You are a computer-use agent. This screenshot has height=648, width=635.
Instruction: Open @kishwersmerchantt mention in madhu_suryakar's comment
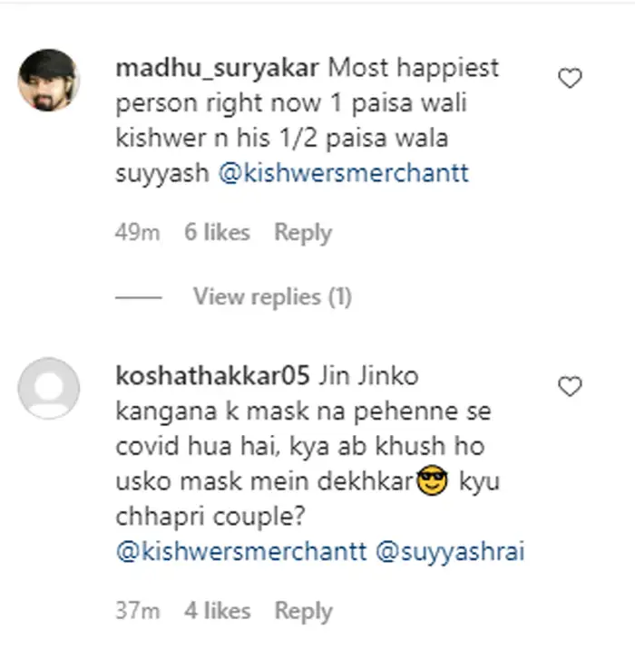(344, 173)
